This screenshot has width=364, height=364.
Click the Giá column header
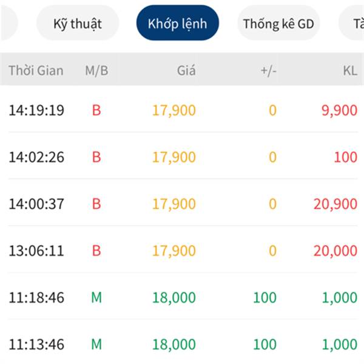[x=186, y=70]
